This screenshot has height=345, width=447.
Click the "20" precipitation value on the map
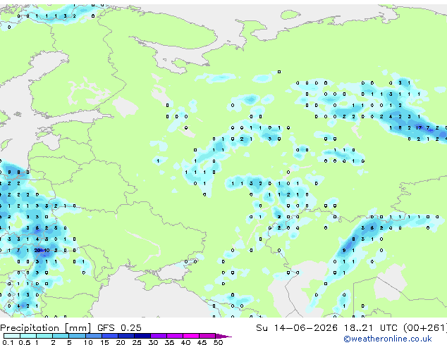[37, 251]
